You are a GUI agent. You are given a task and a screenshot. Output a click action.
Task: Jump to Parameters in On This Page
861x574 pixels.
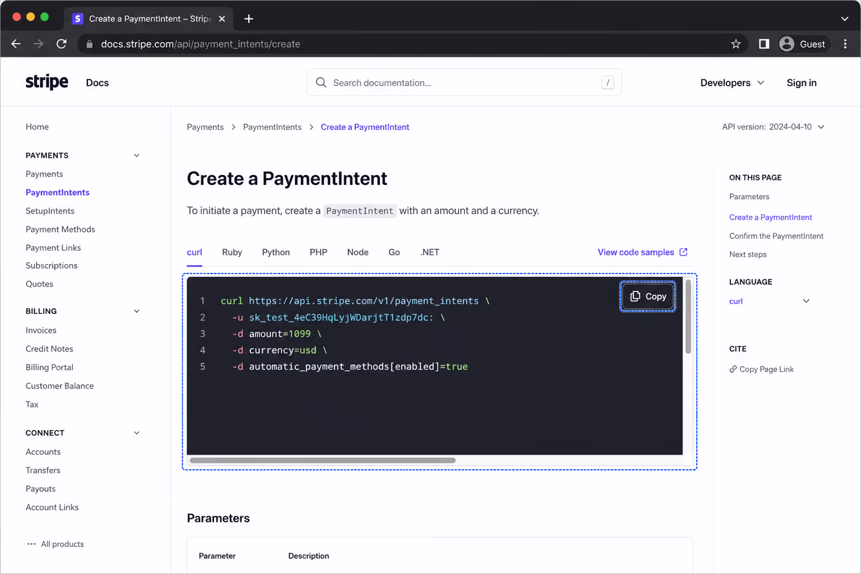[x=749, y=197]
